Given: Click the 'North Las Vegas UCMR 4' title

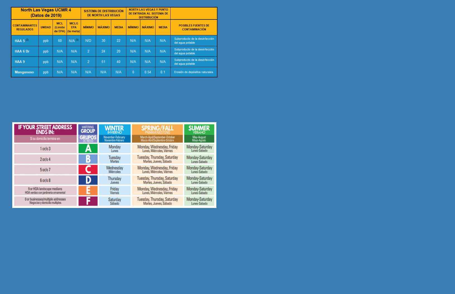Looking at the screenshot, I should (46, 13).
